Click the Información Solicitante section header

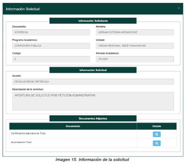93,21
